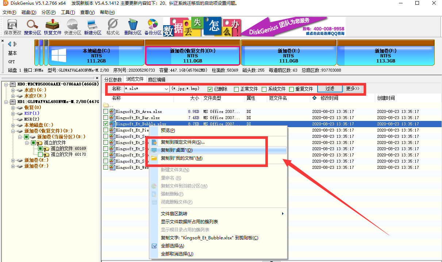The height and width of the screenshot is (262, 442).
Task: Check the box for Kingsoft_Et_Pie file
Action: [x=106, y=130]
